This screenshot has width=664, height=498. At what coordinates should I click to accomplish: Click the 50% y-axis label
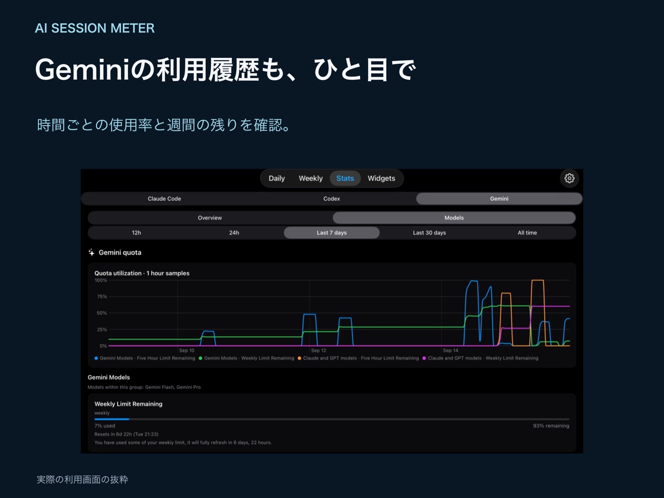pos(101,313)
